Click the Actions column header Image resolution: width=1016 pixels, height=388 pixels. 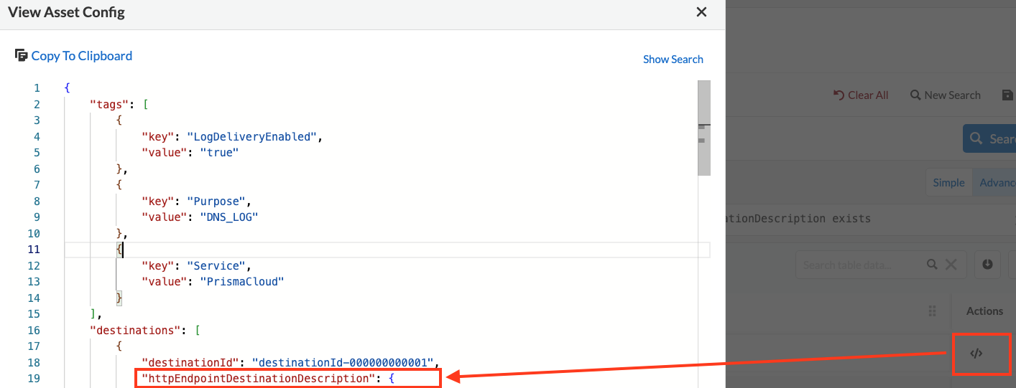[984, 311]
